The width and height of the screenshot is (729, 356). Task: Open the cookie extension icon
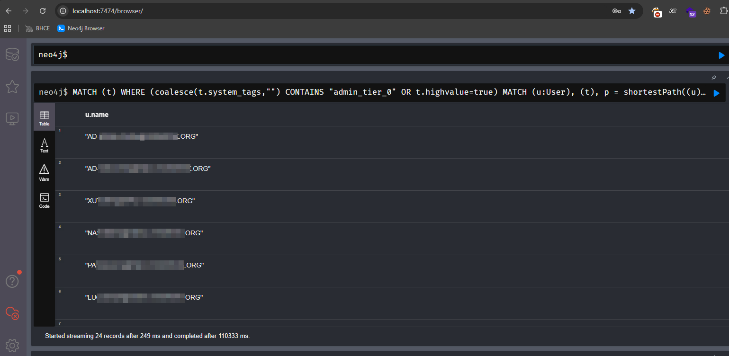coord(706,11)
